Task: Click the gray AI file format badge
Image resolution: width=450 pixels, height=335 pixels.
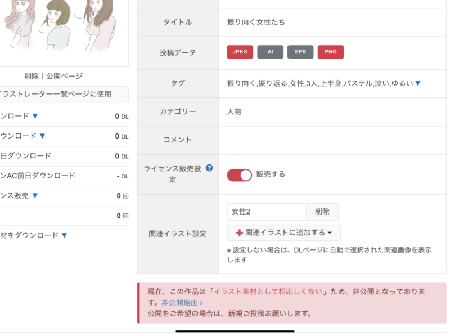Action: 271,52
